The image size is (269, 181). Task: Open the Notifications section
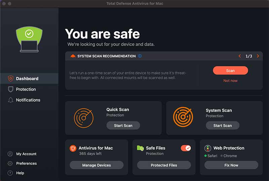tap(29, 100)
